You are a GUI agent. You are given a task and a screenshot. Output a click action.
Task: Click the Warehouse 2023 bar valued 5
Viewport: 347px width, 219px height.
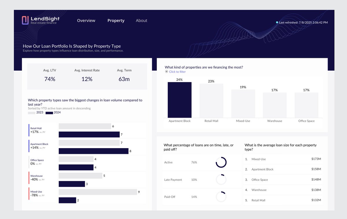[80, 176]
